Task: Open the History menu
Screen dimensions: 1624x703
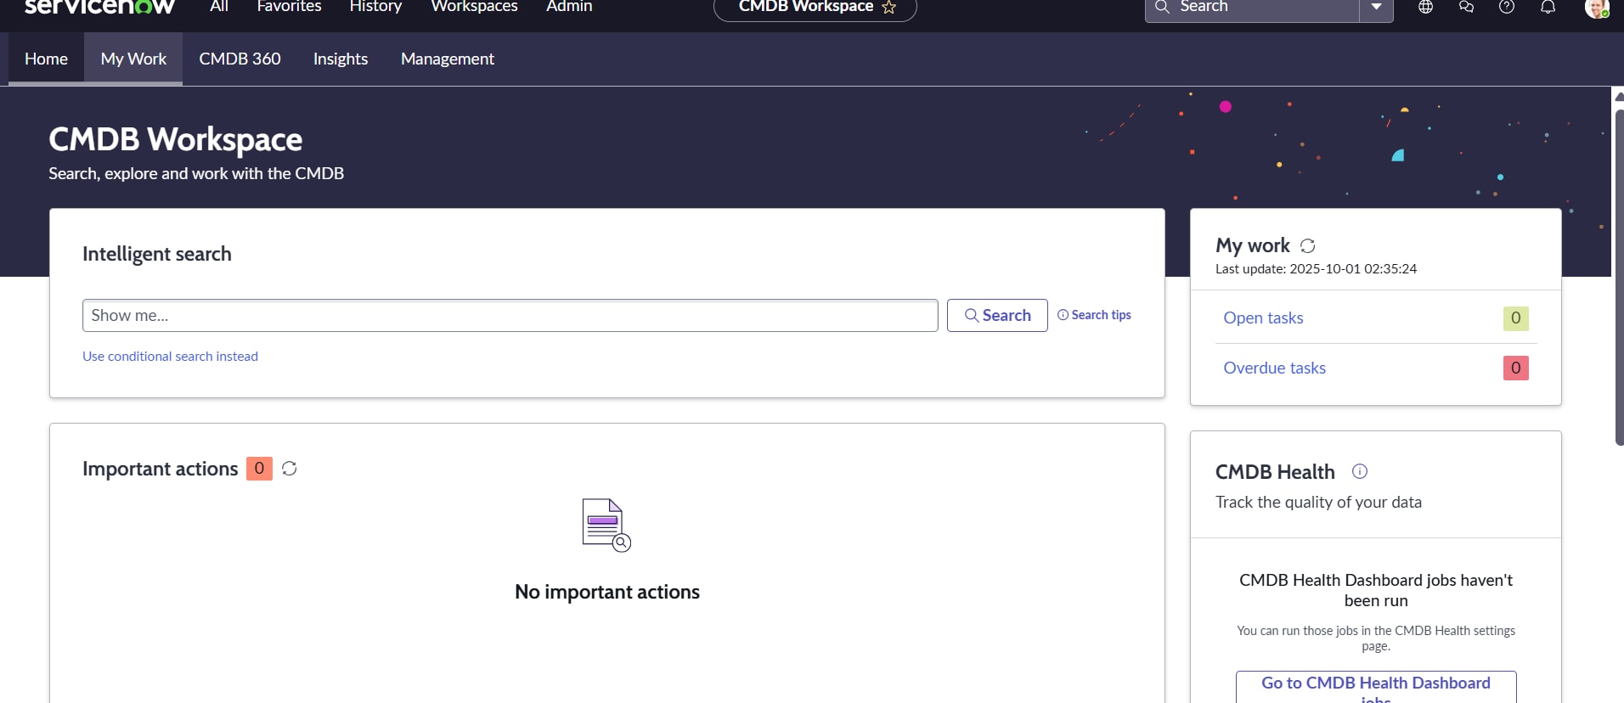Action: point(375,7)
